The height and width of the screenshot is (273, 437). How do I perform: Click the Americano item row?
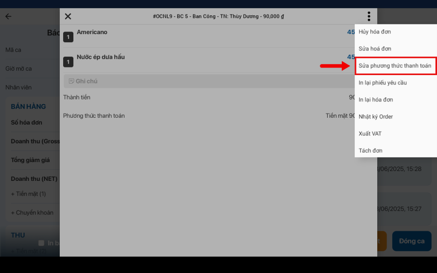click(209, 36)
